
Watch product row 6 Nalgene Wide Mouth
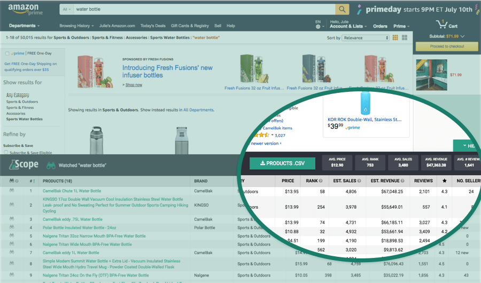[12, 244]
